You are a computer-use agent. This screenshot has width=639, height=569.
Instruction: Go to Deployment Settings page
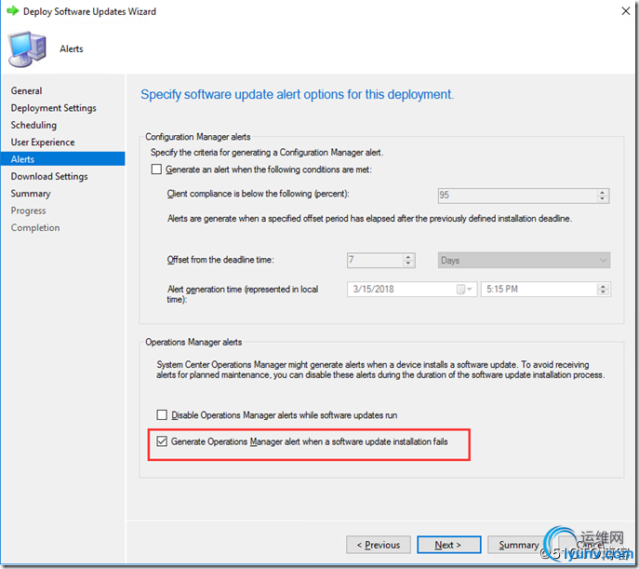point(53,108)
